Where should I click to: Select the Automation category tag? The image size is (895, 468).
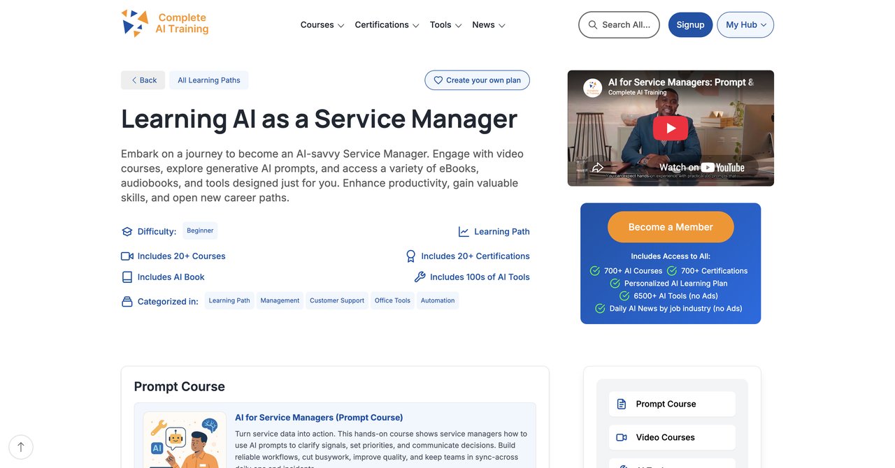(x=438, y=300)
